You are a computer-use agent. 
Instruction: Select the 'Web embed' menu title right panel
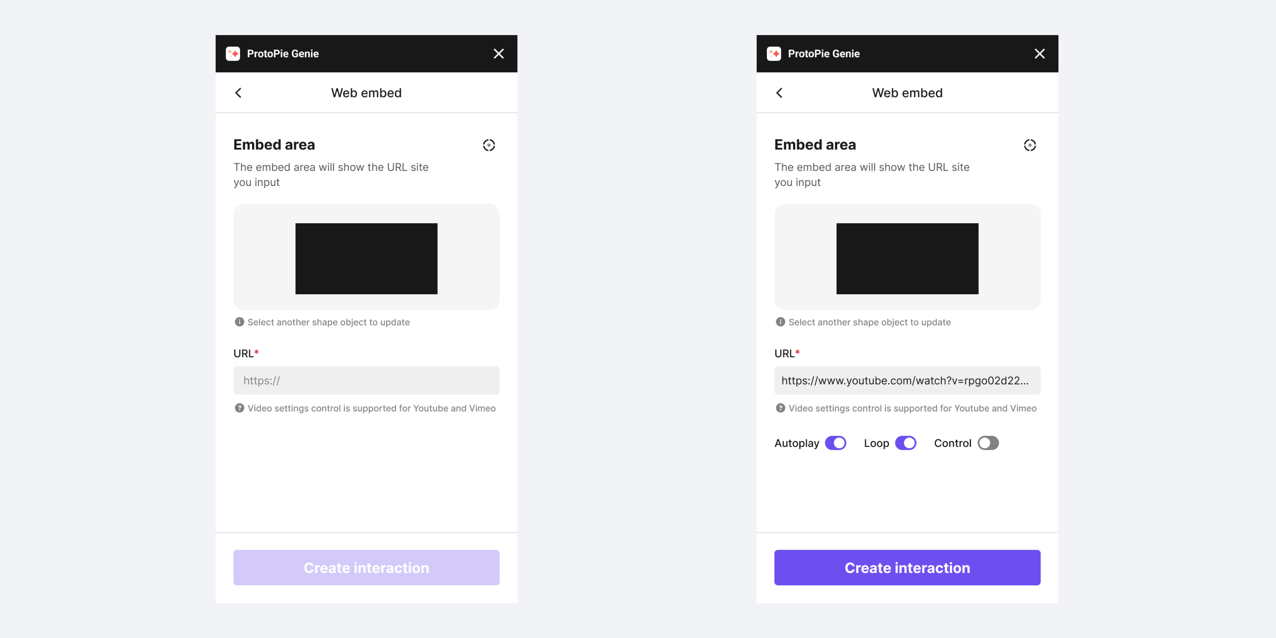(x=908, y=92)
